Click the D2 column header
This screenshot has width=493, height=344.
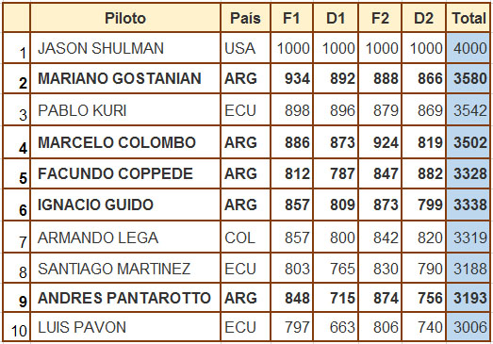pyautogui.click(x=423, y=18)
